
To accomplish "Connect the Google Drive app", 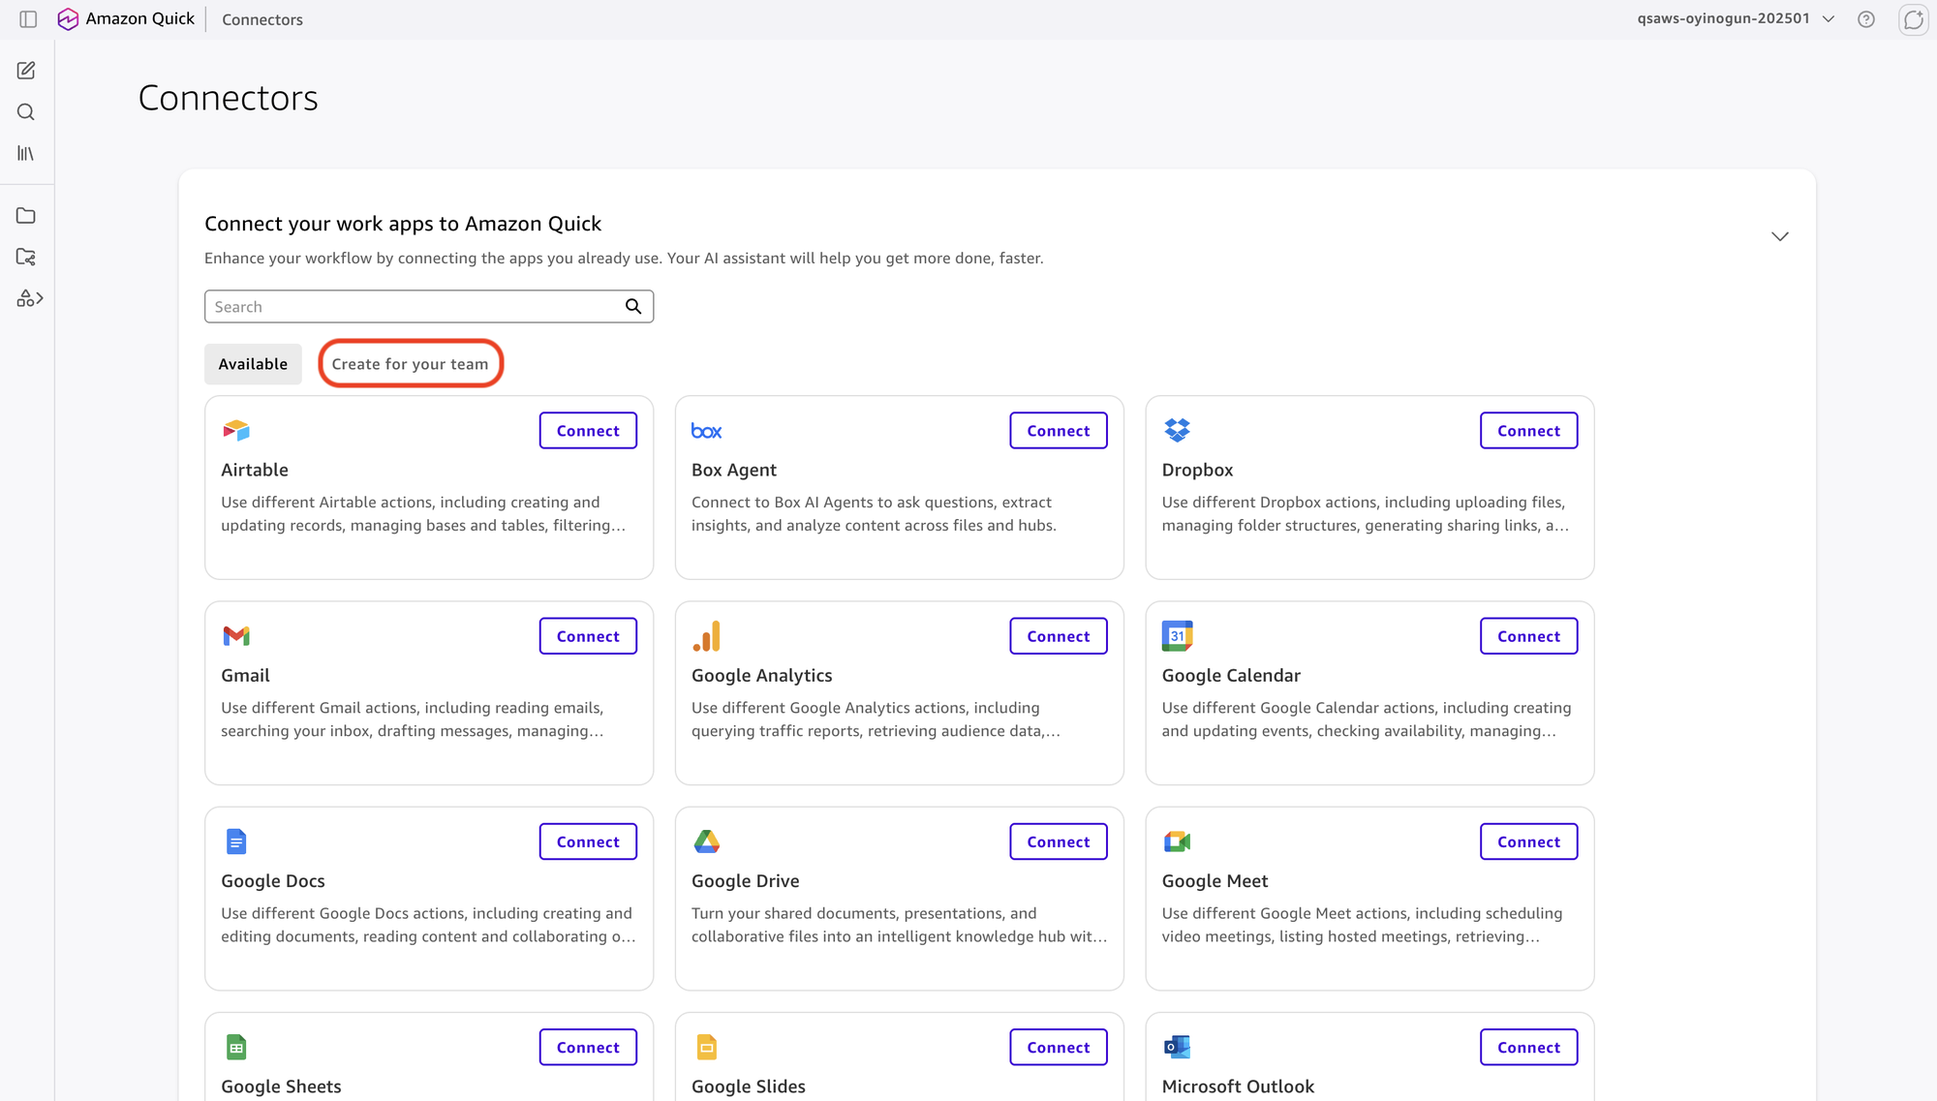I will coord(1059,841).
